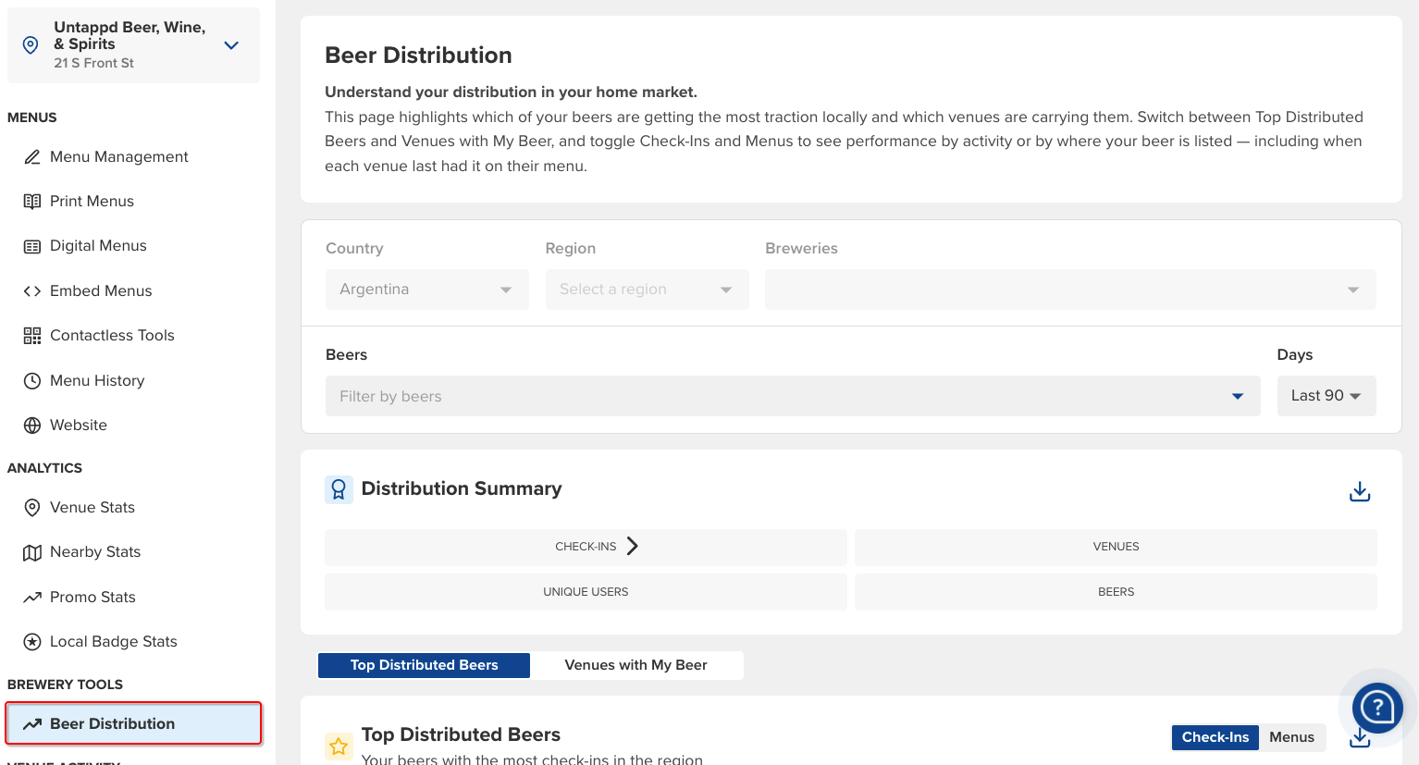This screenshot has width=1419, height=765.
Task: Click the help question mark button
Action: pyautogui.click(x=1376, y=708)
